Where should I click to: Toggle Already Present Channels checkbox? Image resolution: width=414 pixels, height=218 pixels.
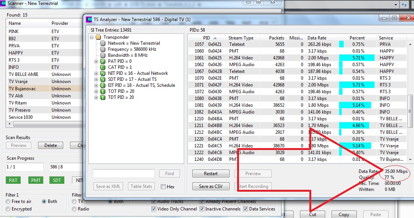[202, 202]
